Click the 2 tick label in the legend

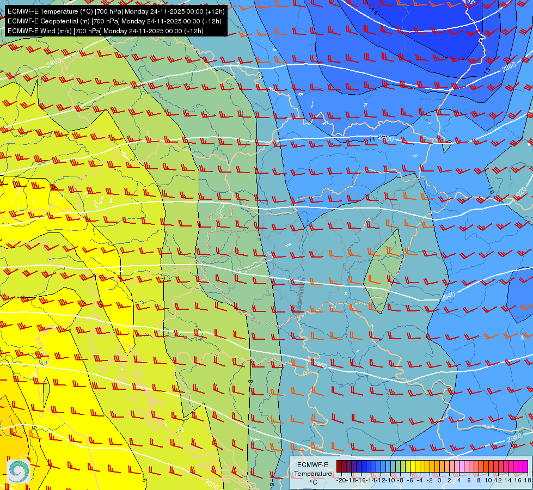[x=449, y=481]
